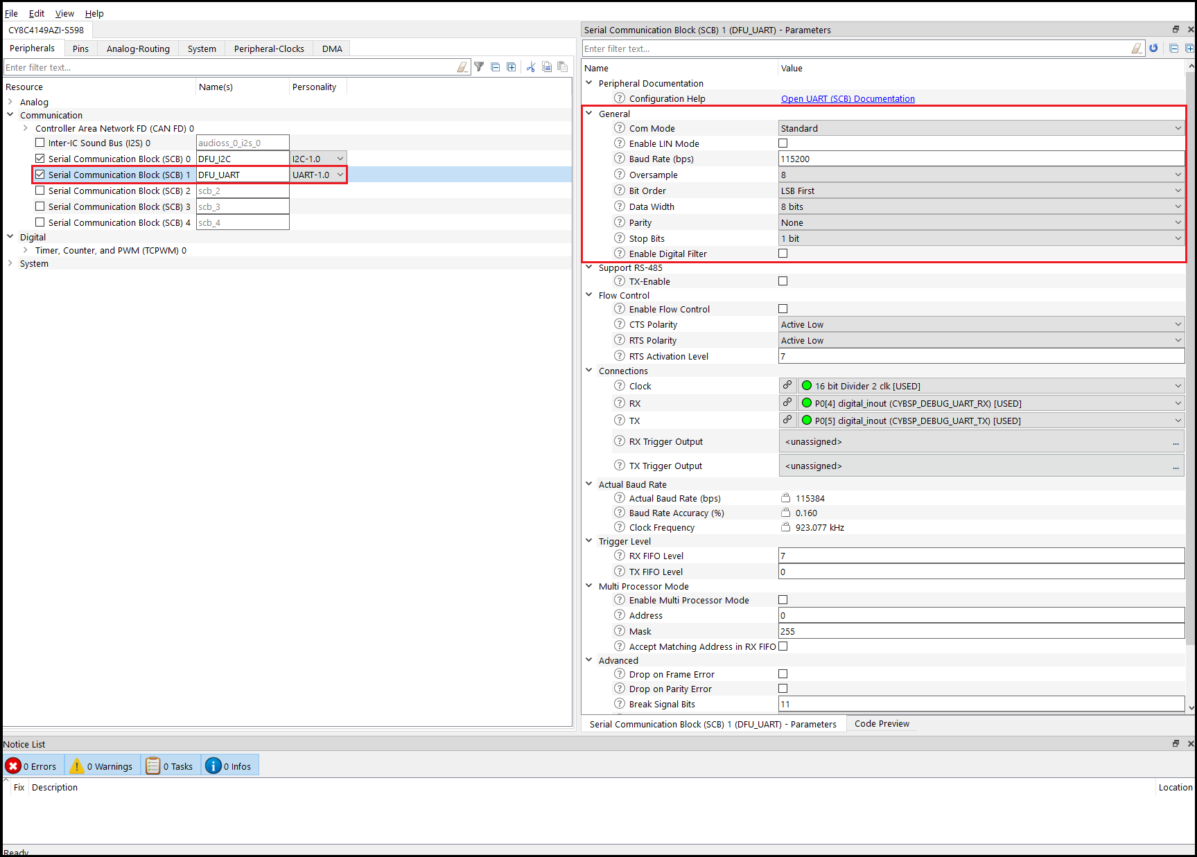Toggle Drop on Frame Error checkbox
1197x857 pixels.
[783, 674]
